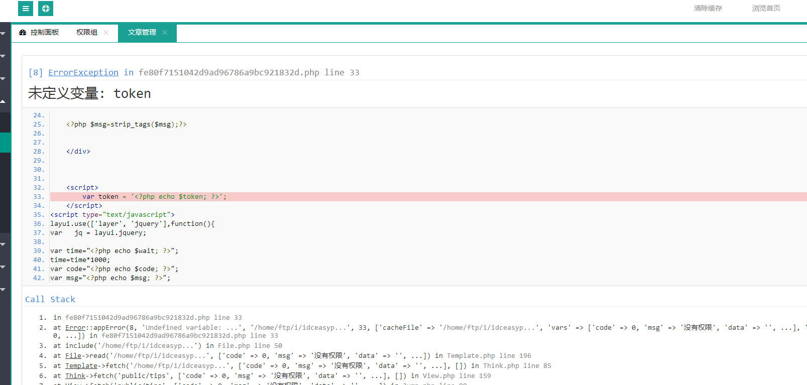Click the green globe icon in the header
The width and height of the screenshot is (807, 385).
[46, 9]
